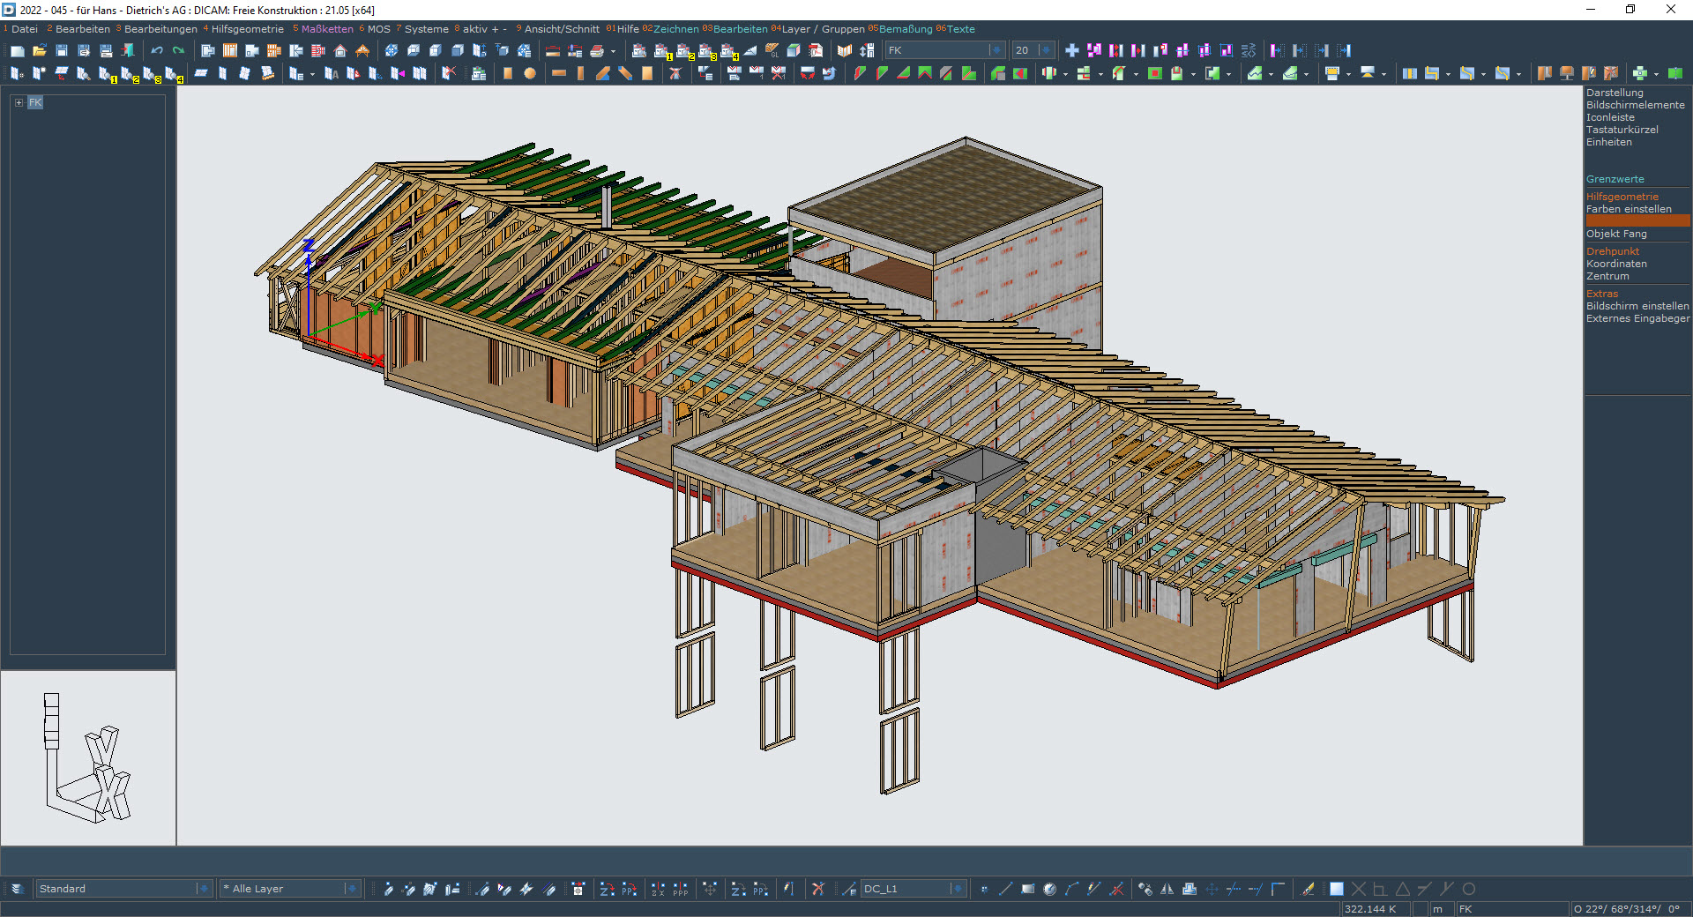The width and height of the screenshot is (1693, 917).
Task: Click the orange circle shape icon
Action: [530, 74]
